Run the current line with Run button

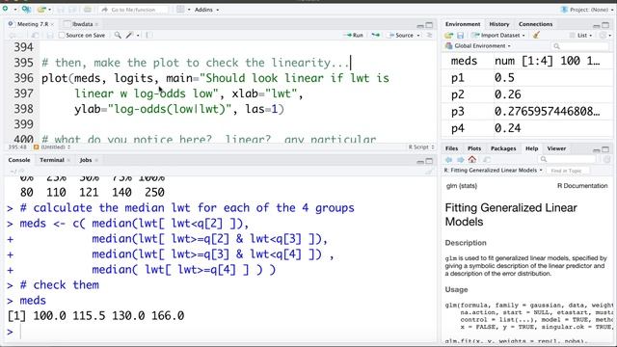(354, 35)
